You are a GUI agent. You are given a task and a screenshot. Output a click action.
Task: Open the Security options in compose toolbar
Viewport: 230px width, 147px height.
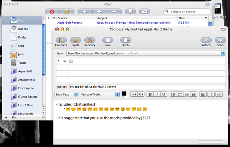90,42
